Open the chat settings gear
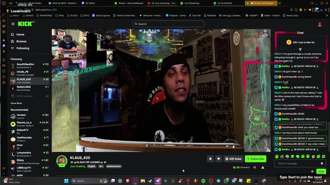This screenshot has width=330, height=185. click(x=312, y=171)
